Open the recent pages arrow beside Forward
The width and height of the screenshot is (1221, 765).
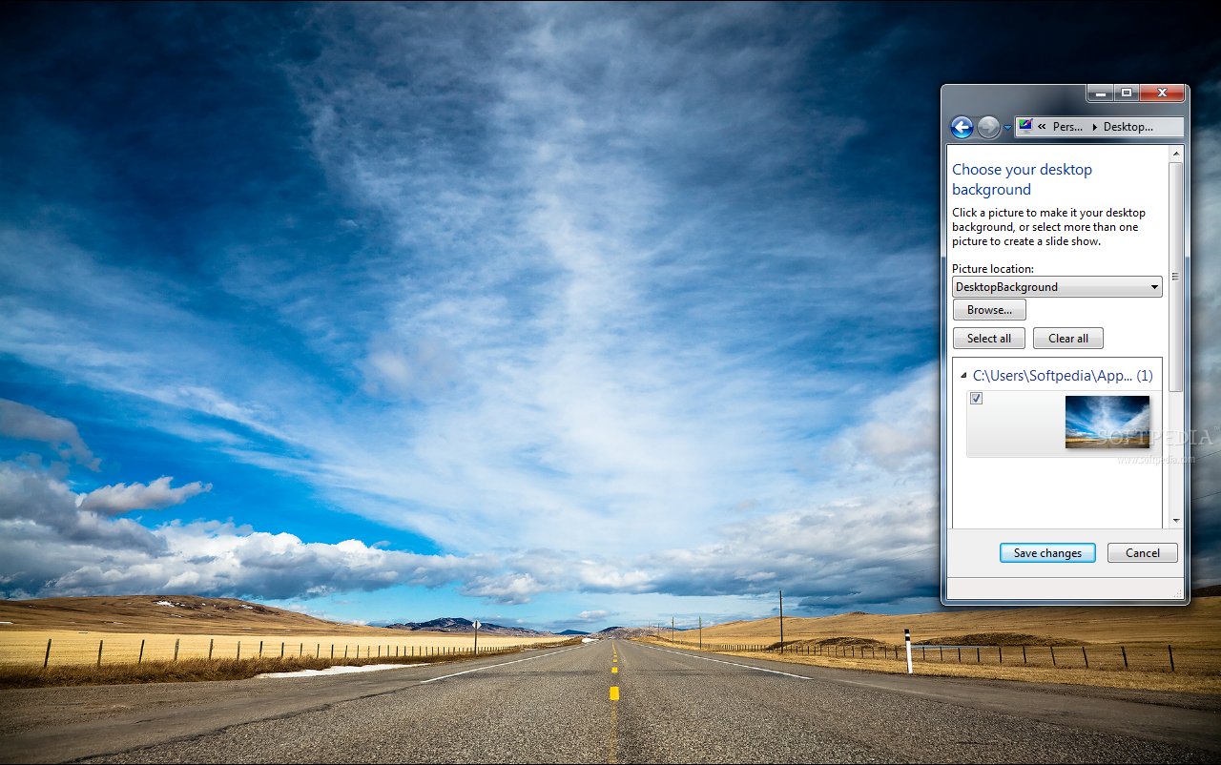click(x=1007, y=128)
